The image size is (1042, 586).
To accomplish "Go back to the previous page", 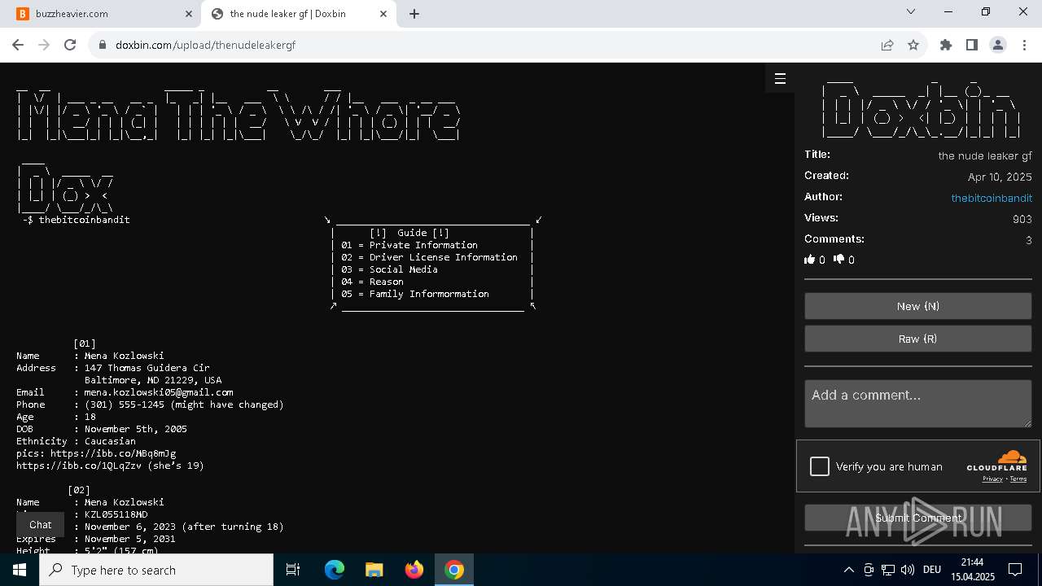I will point(18,45).
